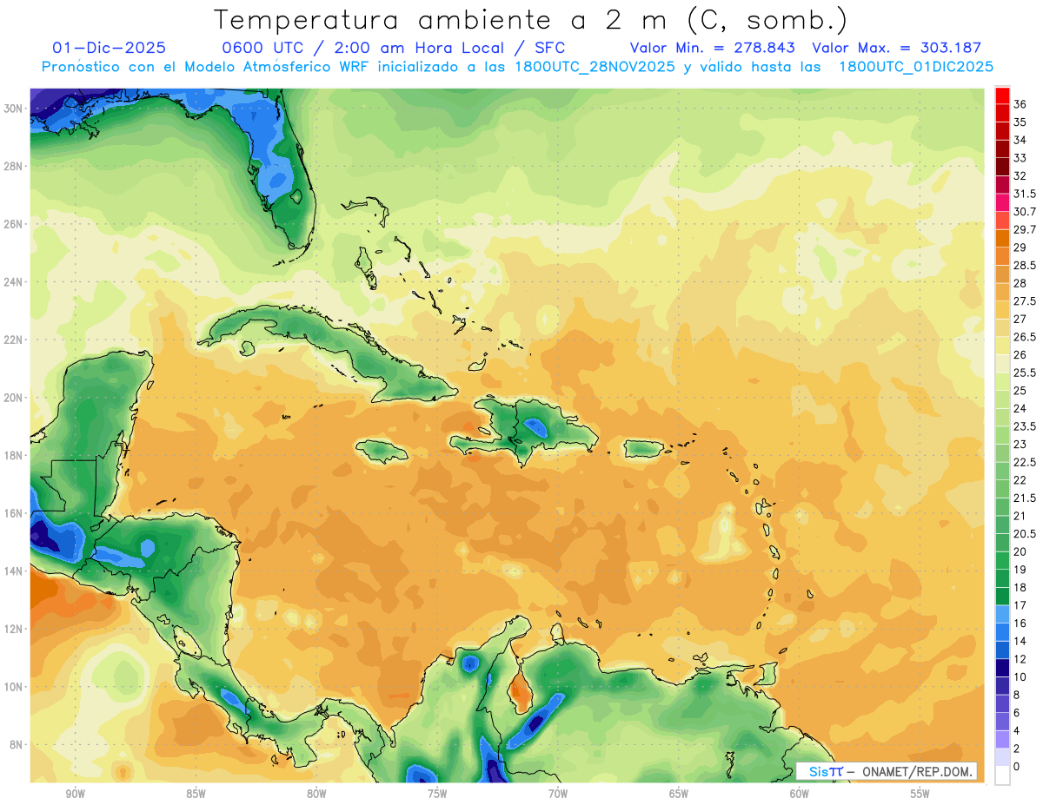The height and width of the screenshot is (805, 1043).
Task: Click the '80W' longitude label
Action: (316, 794)
